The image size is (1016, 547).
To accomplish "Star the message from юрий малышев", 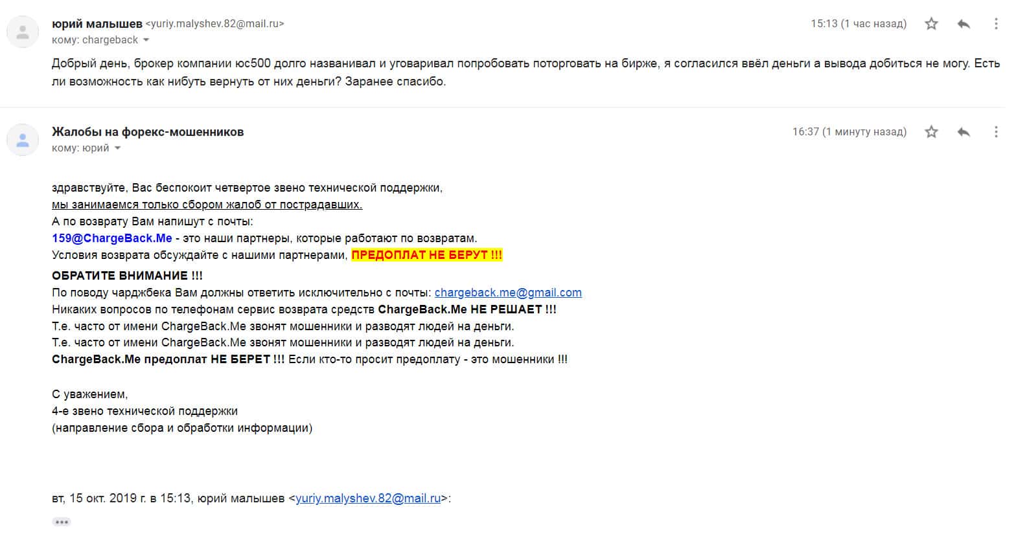I will (931, 24).
